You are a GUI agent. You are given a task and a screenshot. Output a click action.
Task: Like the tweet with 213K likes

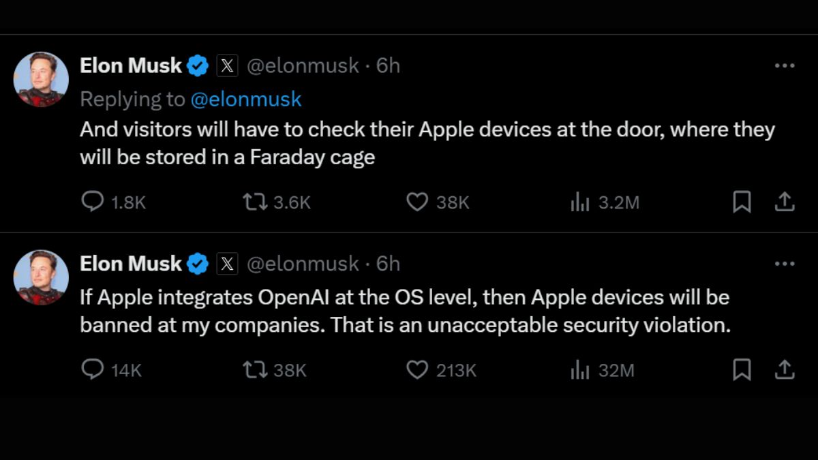tap(416, 370)
